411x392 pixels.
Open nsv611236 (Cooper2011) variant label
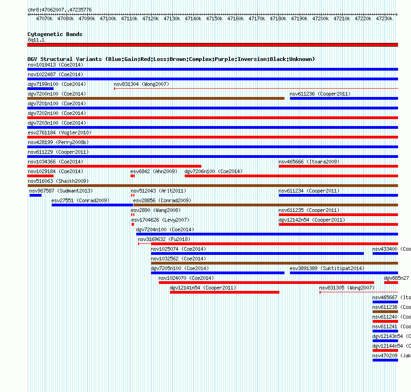(320, 94)
